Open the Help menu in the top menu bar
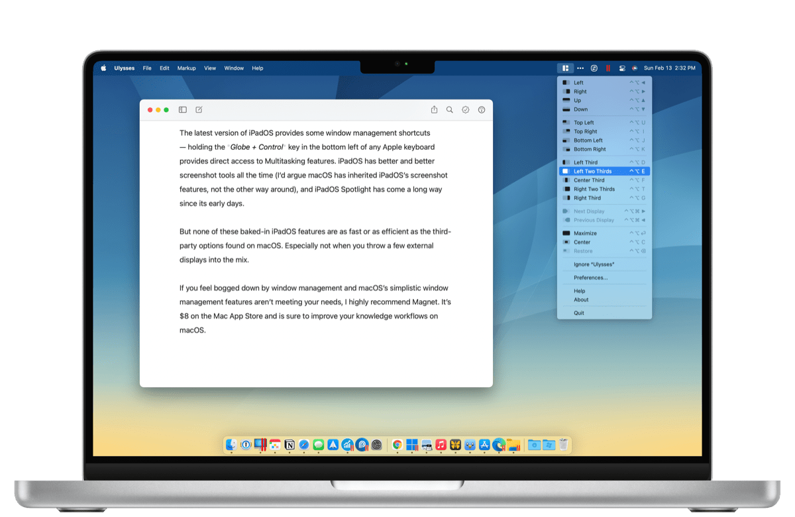This screenshot has height=517, width=795. point(258,68)
